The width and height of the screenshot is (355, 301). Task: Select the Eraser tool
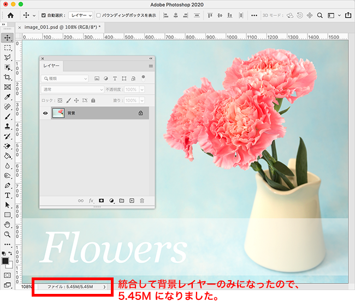pos(7,146)
